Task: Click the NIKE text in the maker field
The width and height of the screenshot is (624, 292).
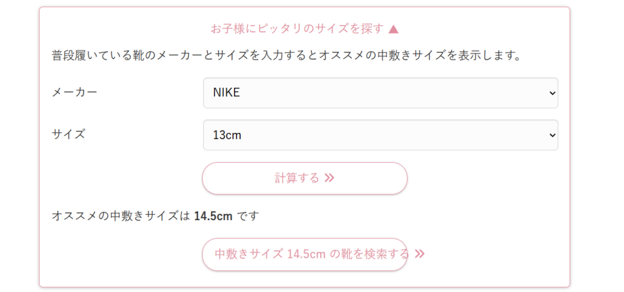Action: 227,93
